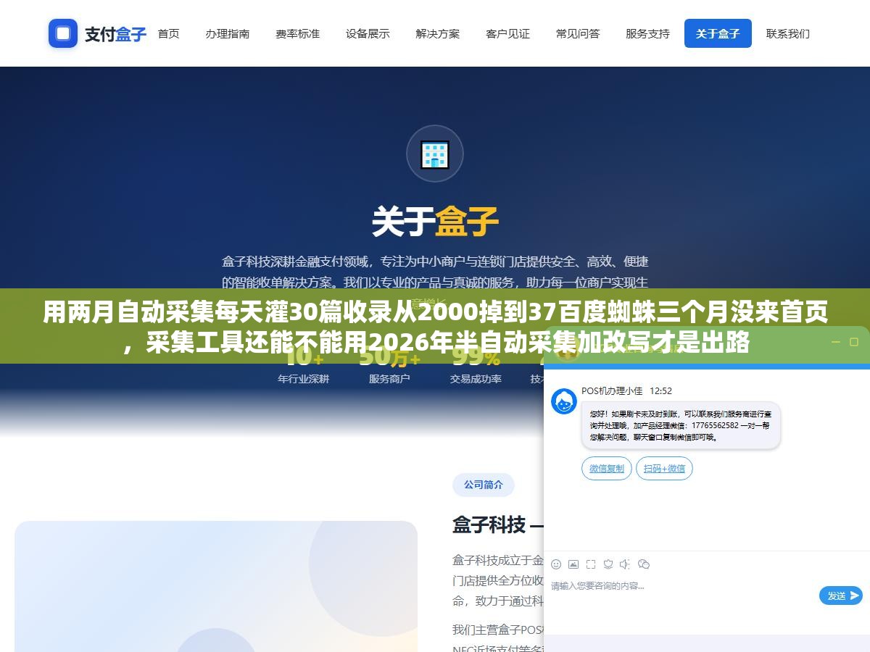Click the chat message bubble with phone number

point(681,426)
